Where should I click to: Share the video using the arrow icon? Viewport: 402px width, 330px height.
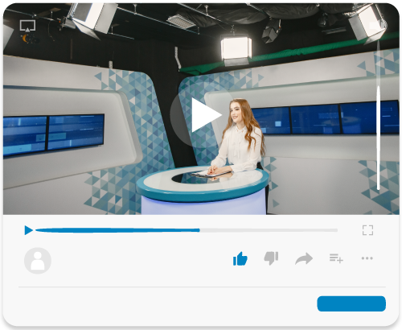tap(304, 258)
